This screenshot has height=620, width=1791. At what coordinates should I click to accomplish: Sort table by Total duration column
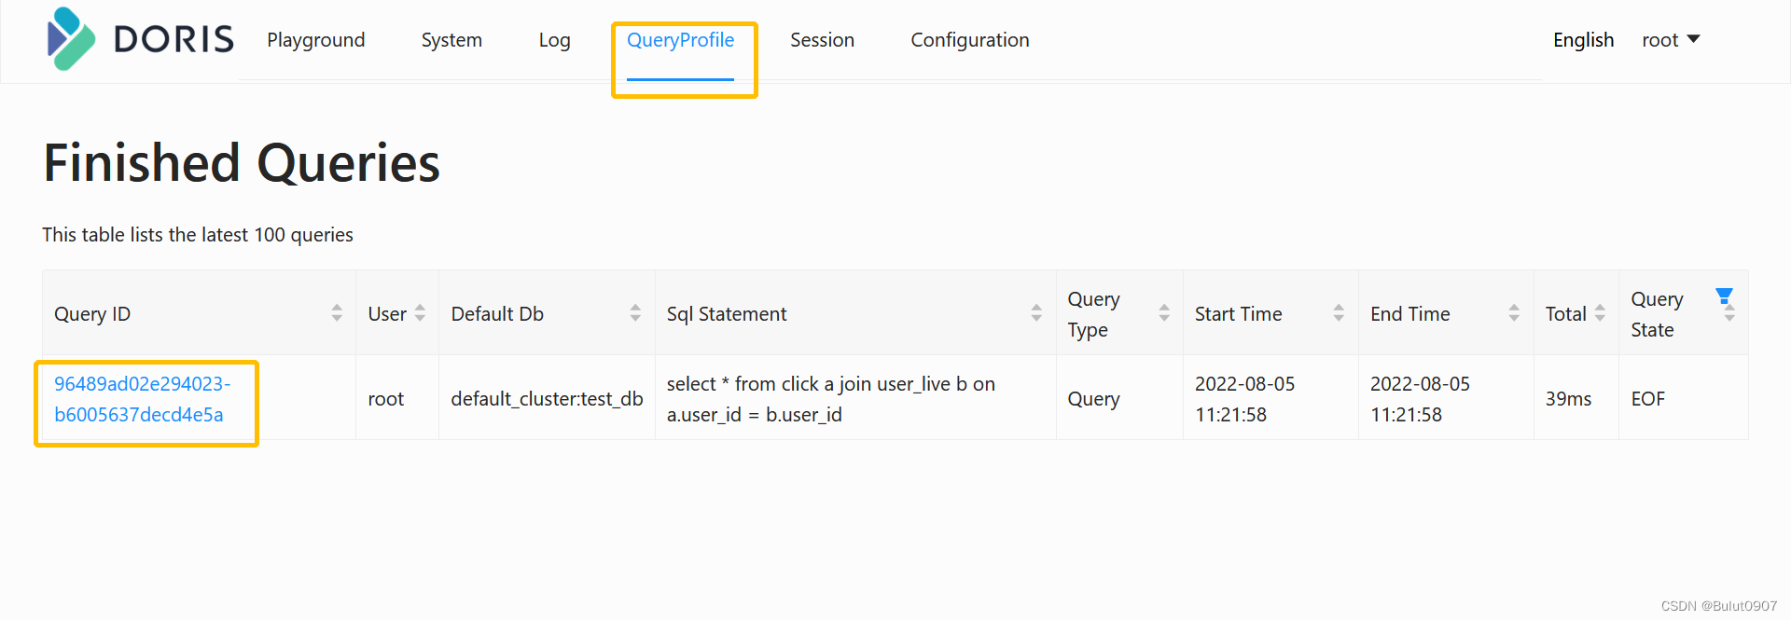(x=1600, y=313)
